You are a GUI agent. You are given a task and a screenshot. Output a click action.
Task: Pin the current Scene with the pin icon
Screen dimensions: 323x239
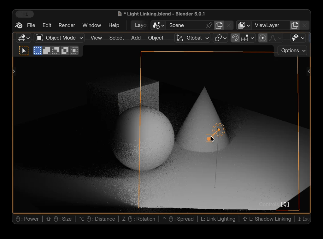(208, 25)
